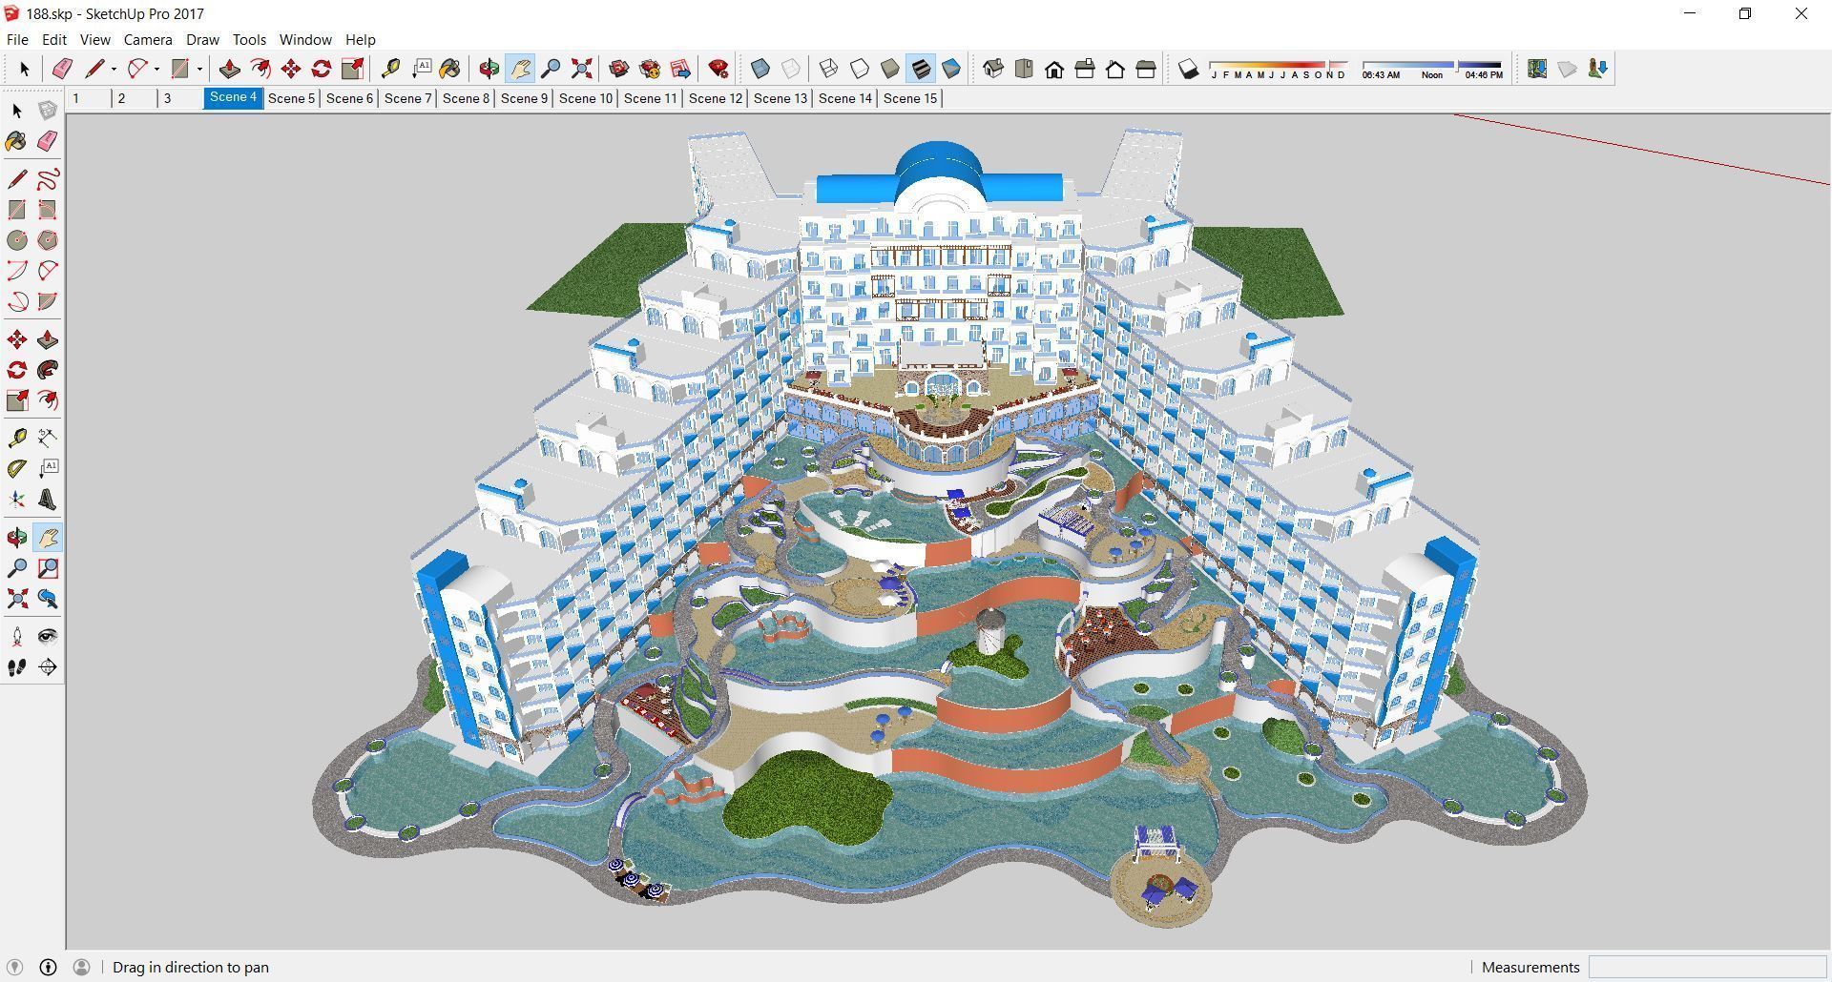The image size is (1832, 982).
Task: Click the Add Location map icon
Action: pos(1536,69)
